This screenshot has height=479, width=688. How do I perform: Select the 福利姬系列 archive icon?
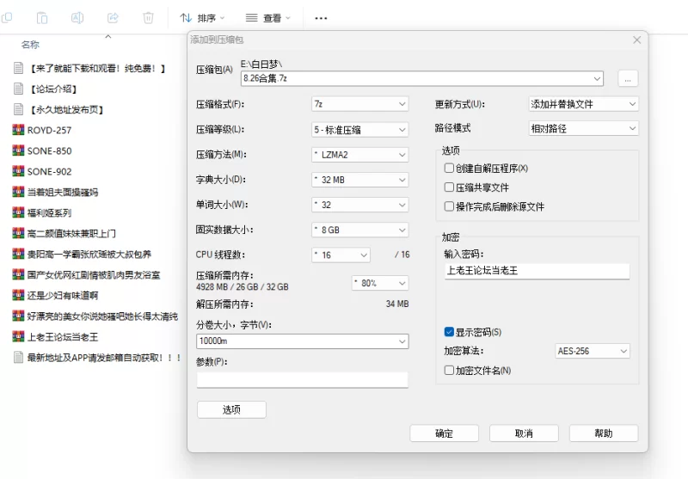pyautogui.click(x=18, y=212)
